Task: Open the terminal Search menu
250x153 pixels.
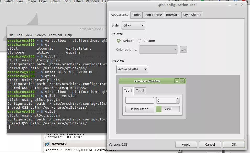Action: (41, 35)
